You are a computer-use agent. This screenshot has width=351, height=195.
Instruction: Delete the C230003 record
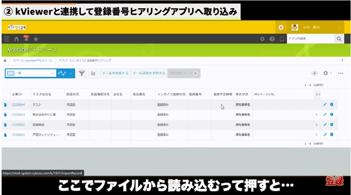coord(332,114)
